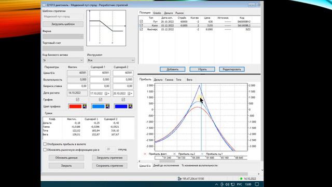Show hidden icons in the system tray
The height and width of the screenshot is (187, 332).
pyautogui.click(x=216, y=184)
